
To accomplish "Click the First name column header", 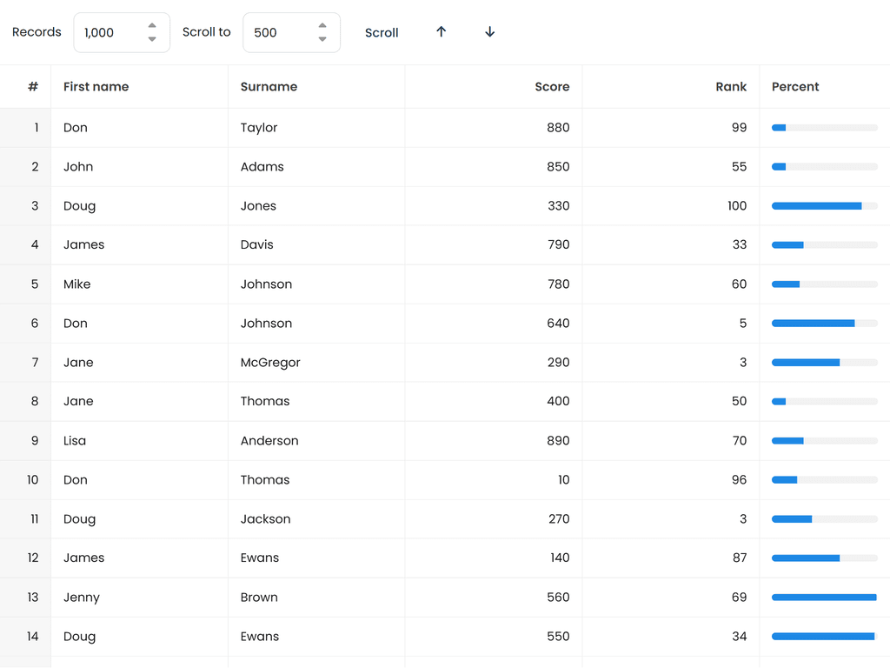I will pyautogui.click(x=96, y=86).
